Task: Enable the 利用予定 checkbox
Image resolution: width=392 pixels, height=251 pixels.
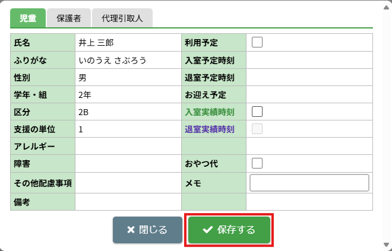Action: [x=257, y=42]
